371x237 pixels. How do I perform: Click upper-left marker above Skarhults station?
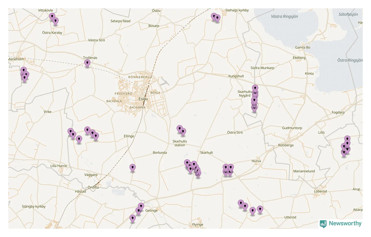click(x=180, y=129)
